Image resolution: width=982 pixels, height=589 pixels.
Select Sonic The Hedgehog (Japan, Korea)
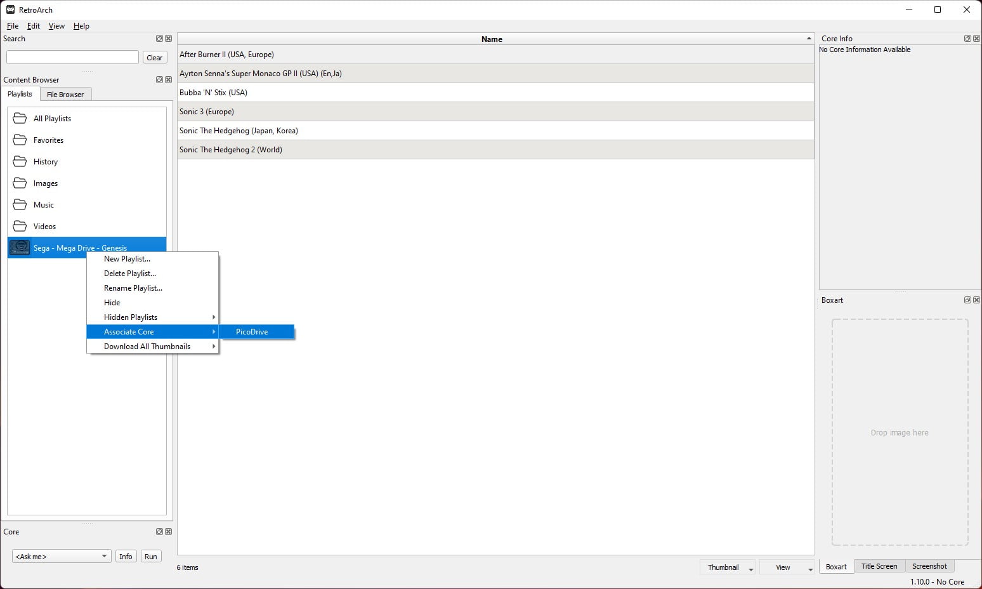pyautogui.click(x=495, y=131)
